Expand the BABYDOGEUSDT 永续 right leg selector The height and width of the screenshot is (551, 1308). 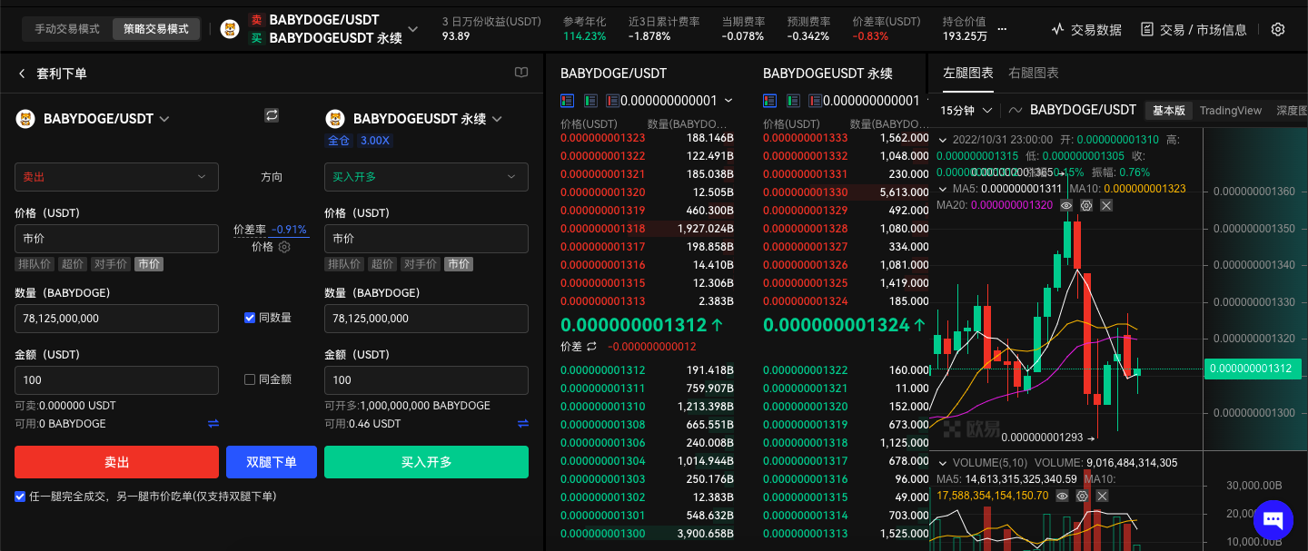497,119
